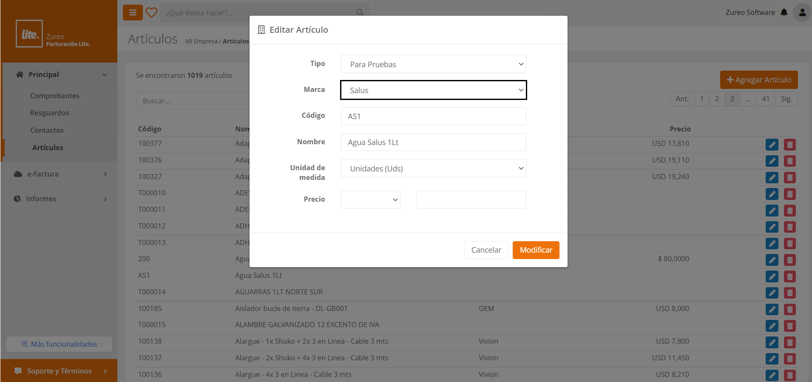This screenshot has height=382, width=812.
Task: Click trash icon for article 100185
Action: click(789, 310)
